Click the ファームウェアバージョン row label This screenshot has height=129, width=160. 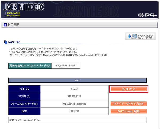[24, 104]
